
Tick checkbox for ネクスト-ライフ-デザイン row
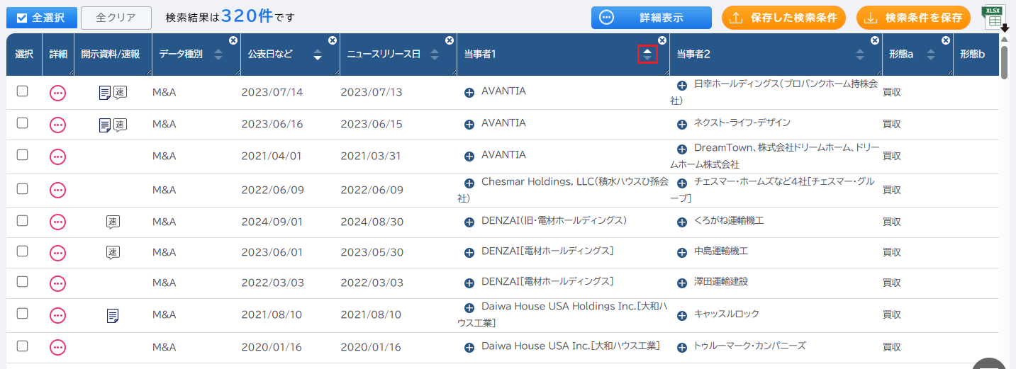point(22,123)
